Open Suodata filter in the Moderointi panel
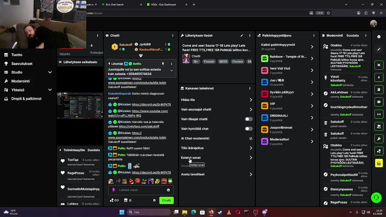 353,36
